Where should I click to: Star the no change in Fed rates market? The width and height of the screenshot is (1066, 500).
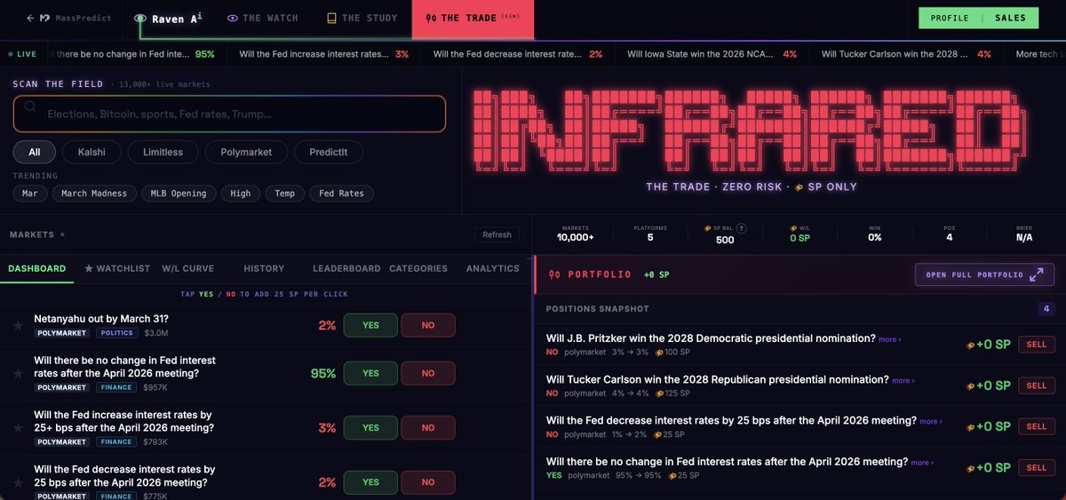point(18,375)
